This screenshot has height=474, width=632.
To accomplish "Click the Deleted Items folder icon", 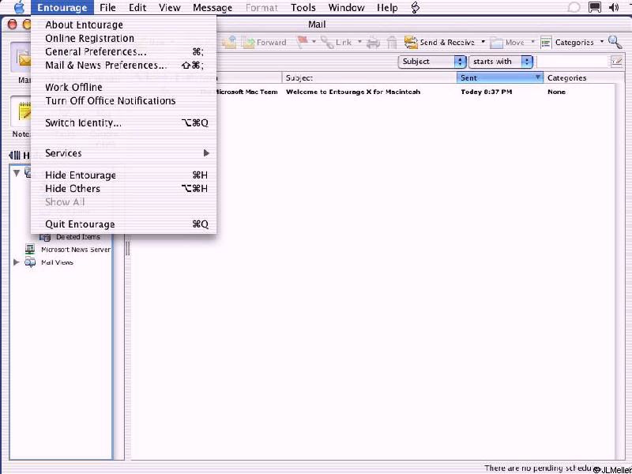I will (45, 238).
